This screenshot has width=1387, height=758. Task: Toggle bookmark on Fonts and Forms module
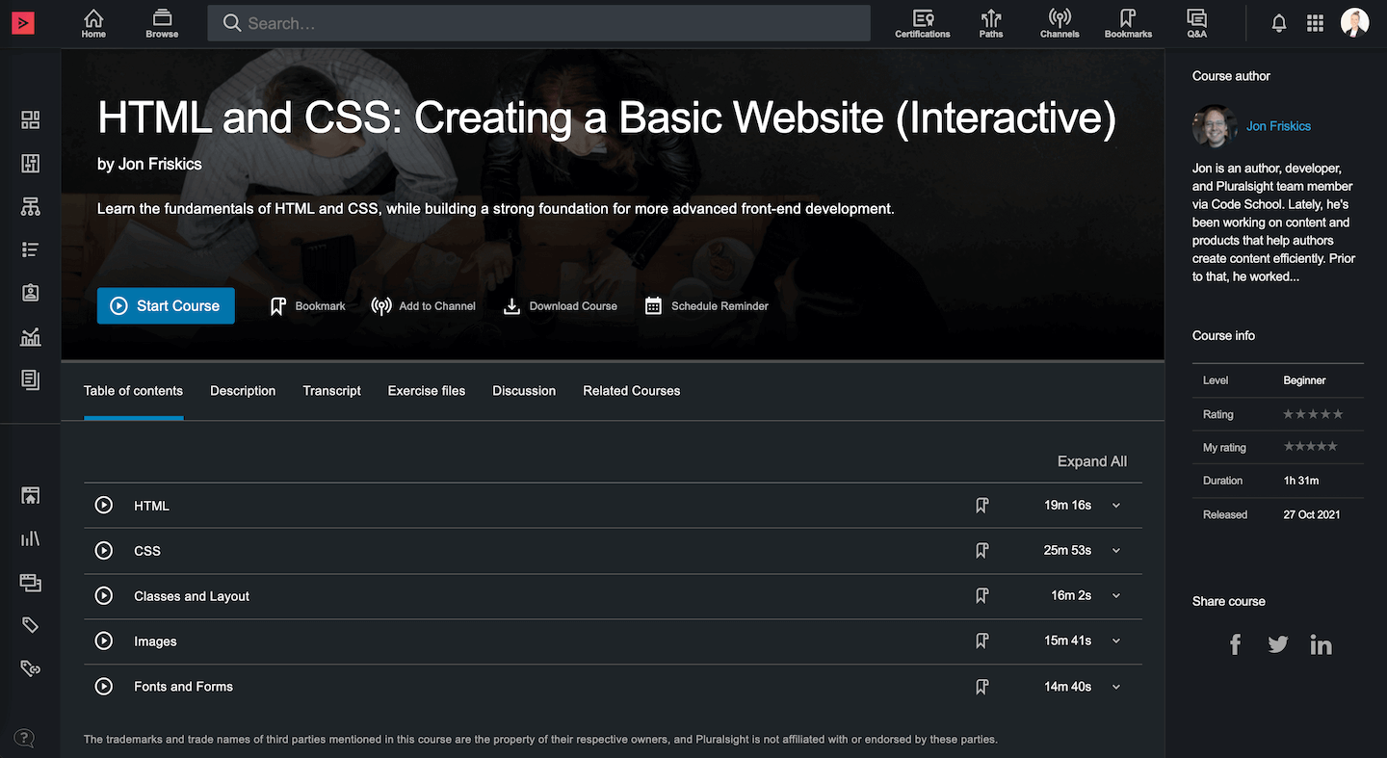(981, 686)
